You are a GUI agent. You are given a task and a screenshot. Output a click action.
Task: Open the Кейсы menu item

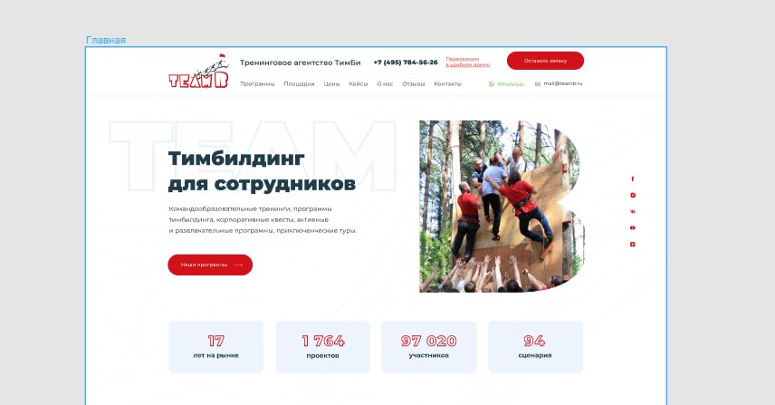coord(359,84)
